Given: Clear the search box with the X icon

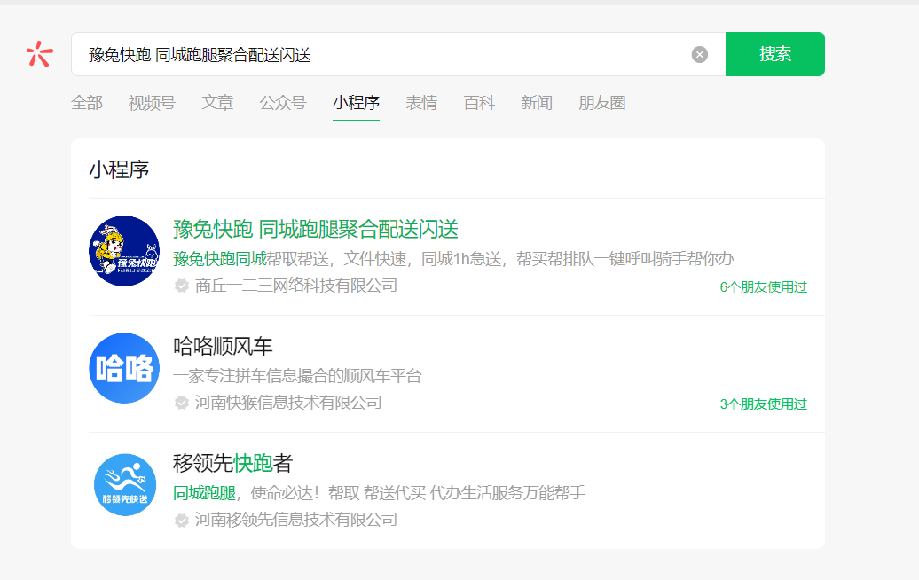Looking at the screenshot, I should coord(699,54).
